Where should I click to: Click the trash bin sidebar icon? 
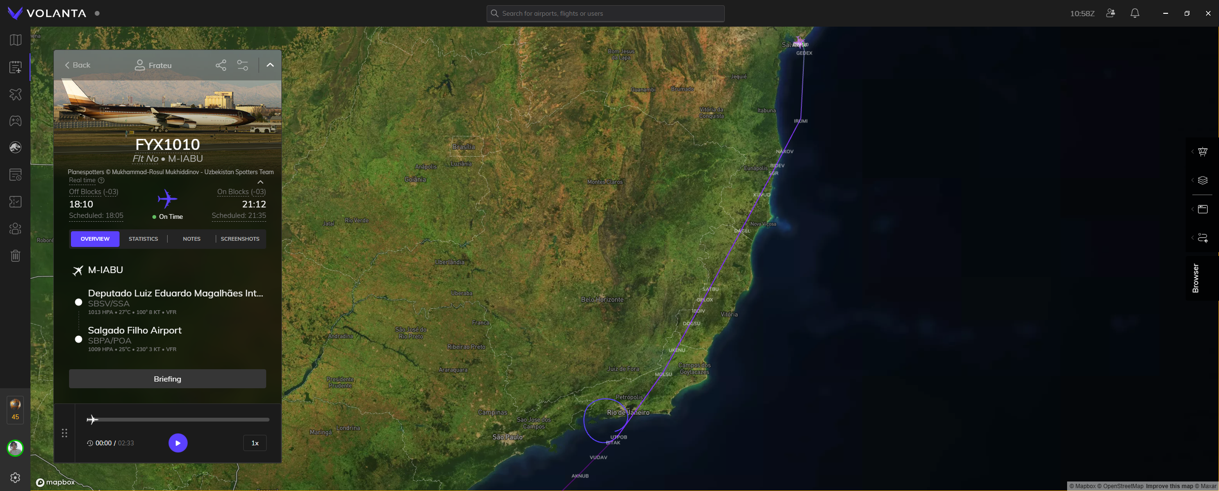pos(15,256)
